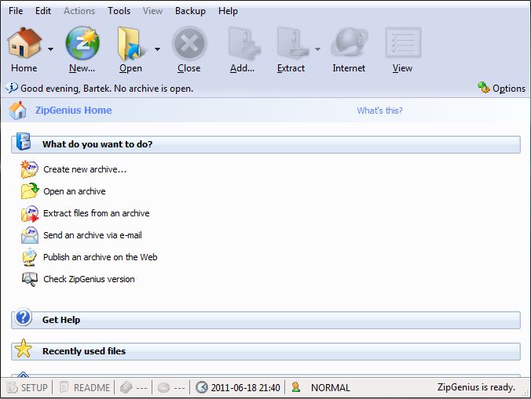Image resolution: width=531 pixels, height=399 pixels.
Task: Open the dropdown arrow beside Open
Action: [x=157, y=49]
